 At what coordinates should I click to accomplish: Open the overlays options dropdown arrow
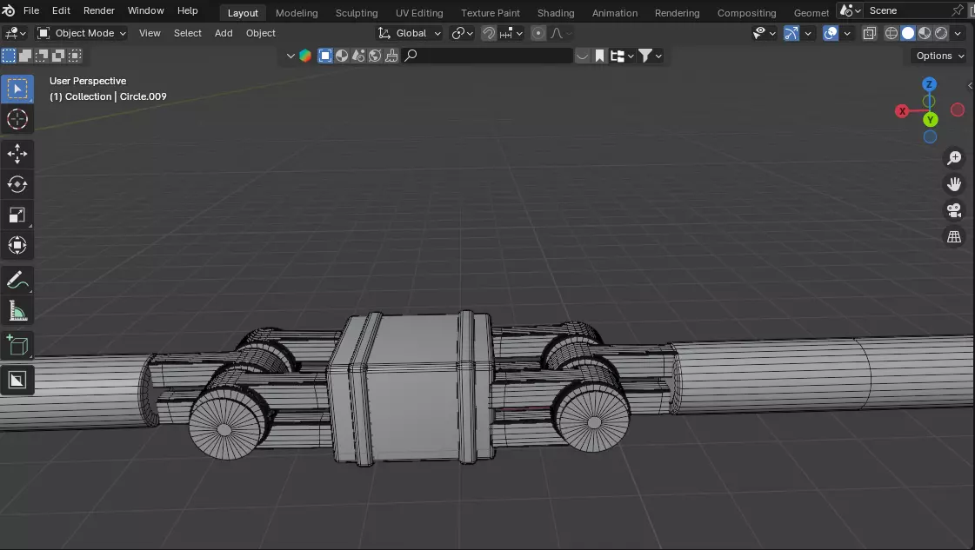(847, 33)
